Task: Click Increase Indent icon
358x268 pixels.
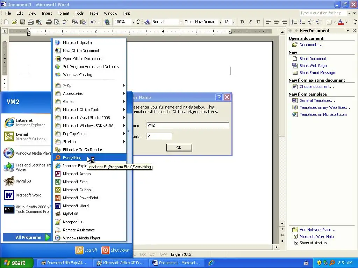Action: point(319,22)
